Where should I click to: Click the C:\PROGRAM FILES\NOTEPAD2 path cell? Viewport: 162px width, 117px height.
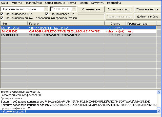point(66,28)
